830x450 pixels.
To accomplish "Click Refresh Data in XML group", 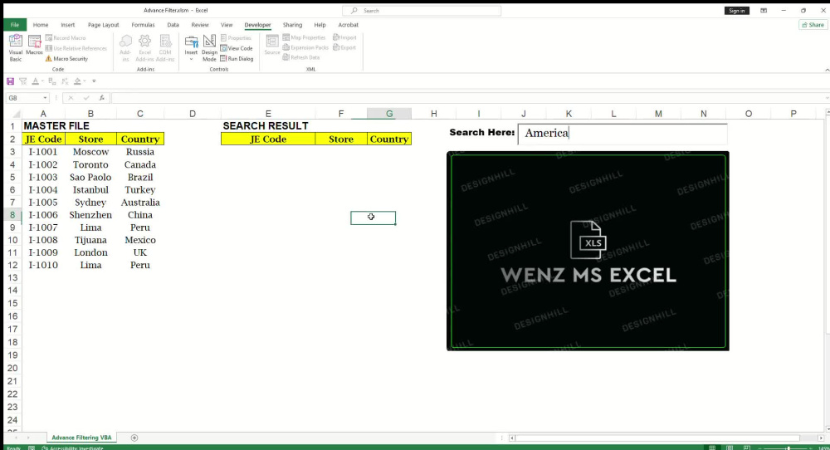I will [301, 57].
